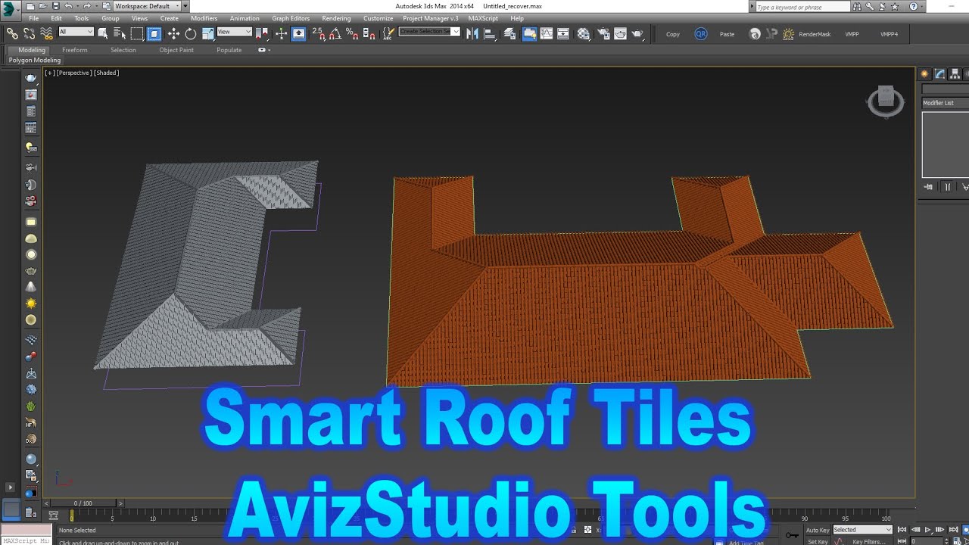Switch to the Populate ribbon tab
The width and height of the screenshot is (969, 545).
point(229,50)
